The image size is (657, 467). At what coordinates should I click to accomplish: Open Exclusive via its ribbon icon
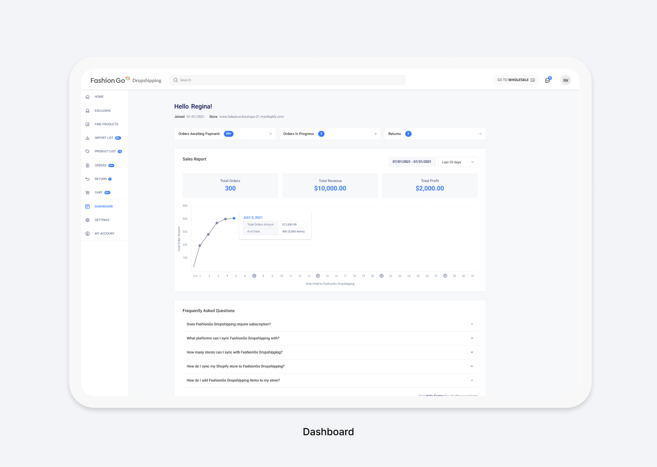tap(88, 111)
